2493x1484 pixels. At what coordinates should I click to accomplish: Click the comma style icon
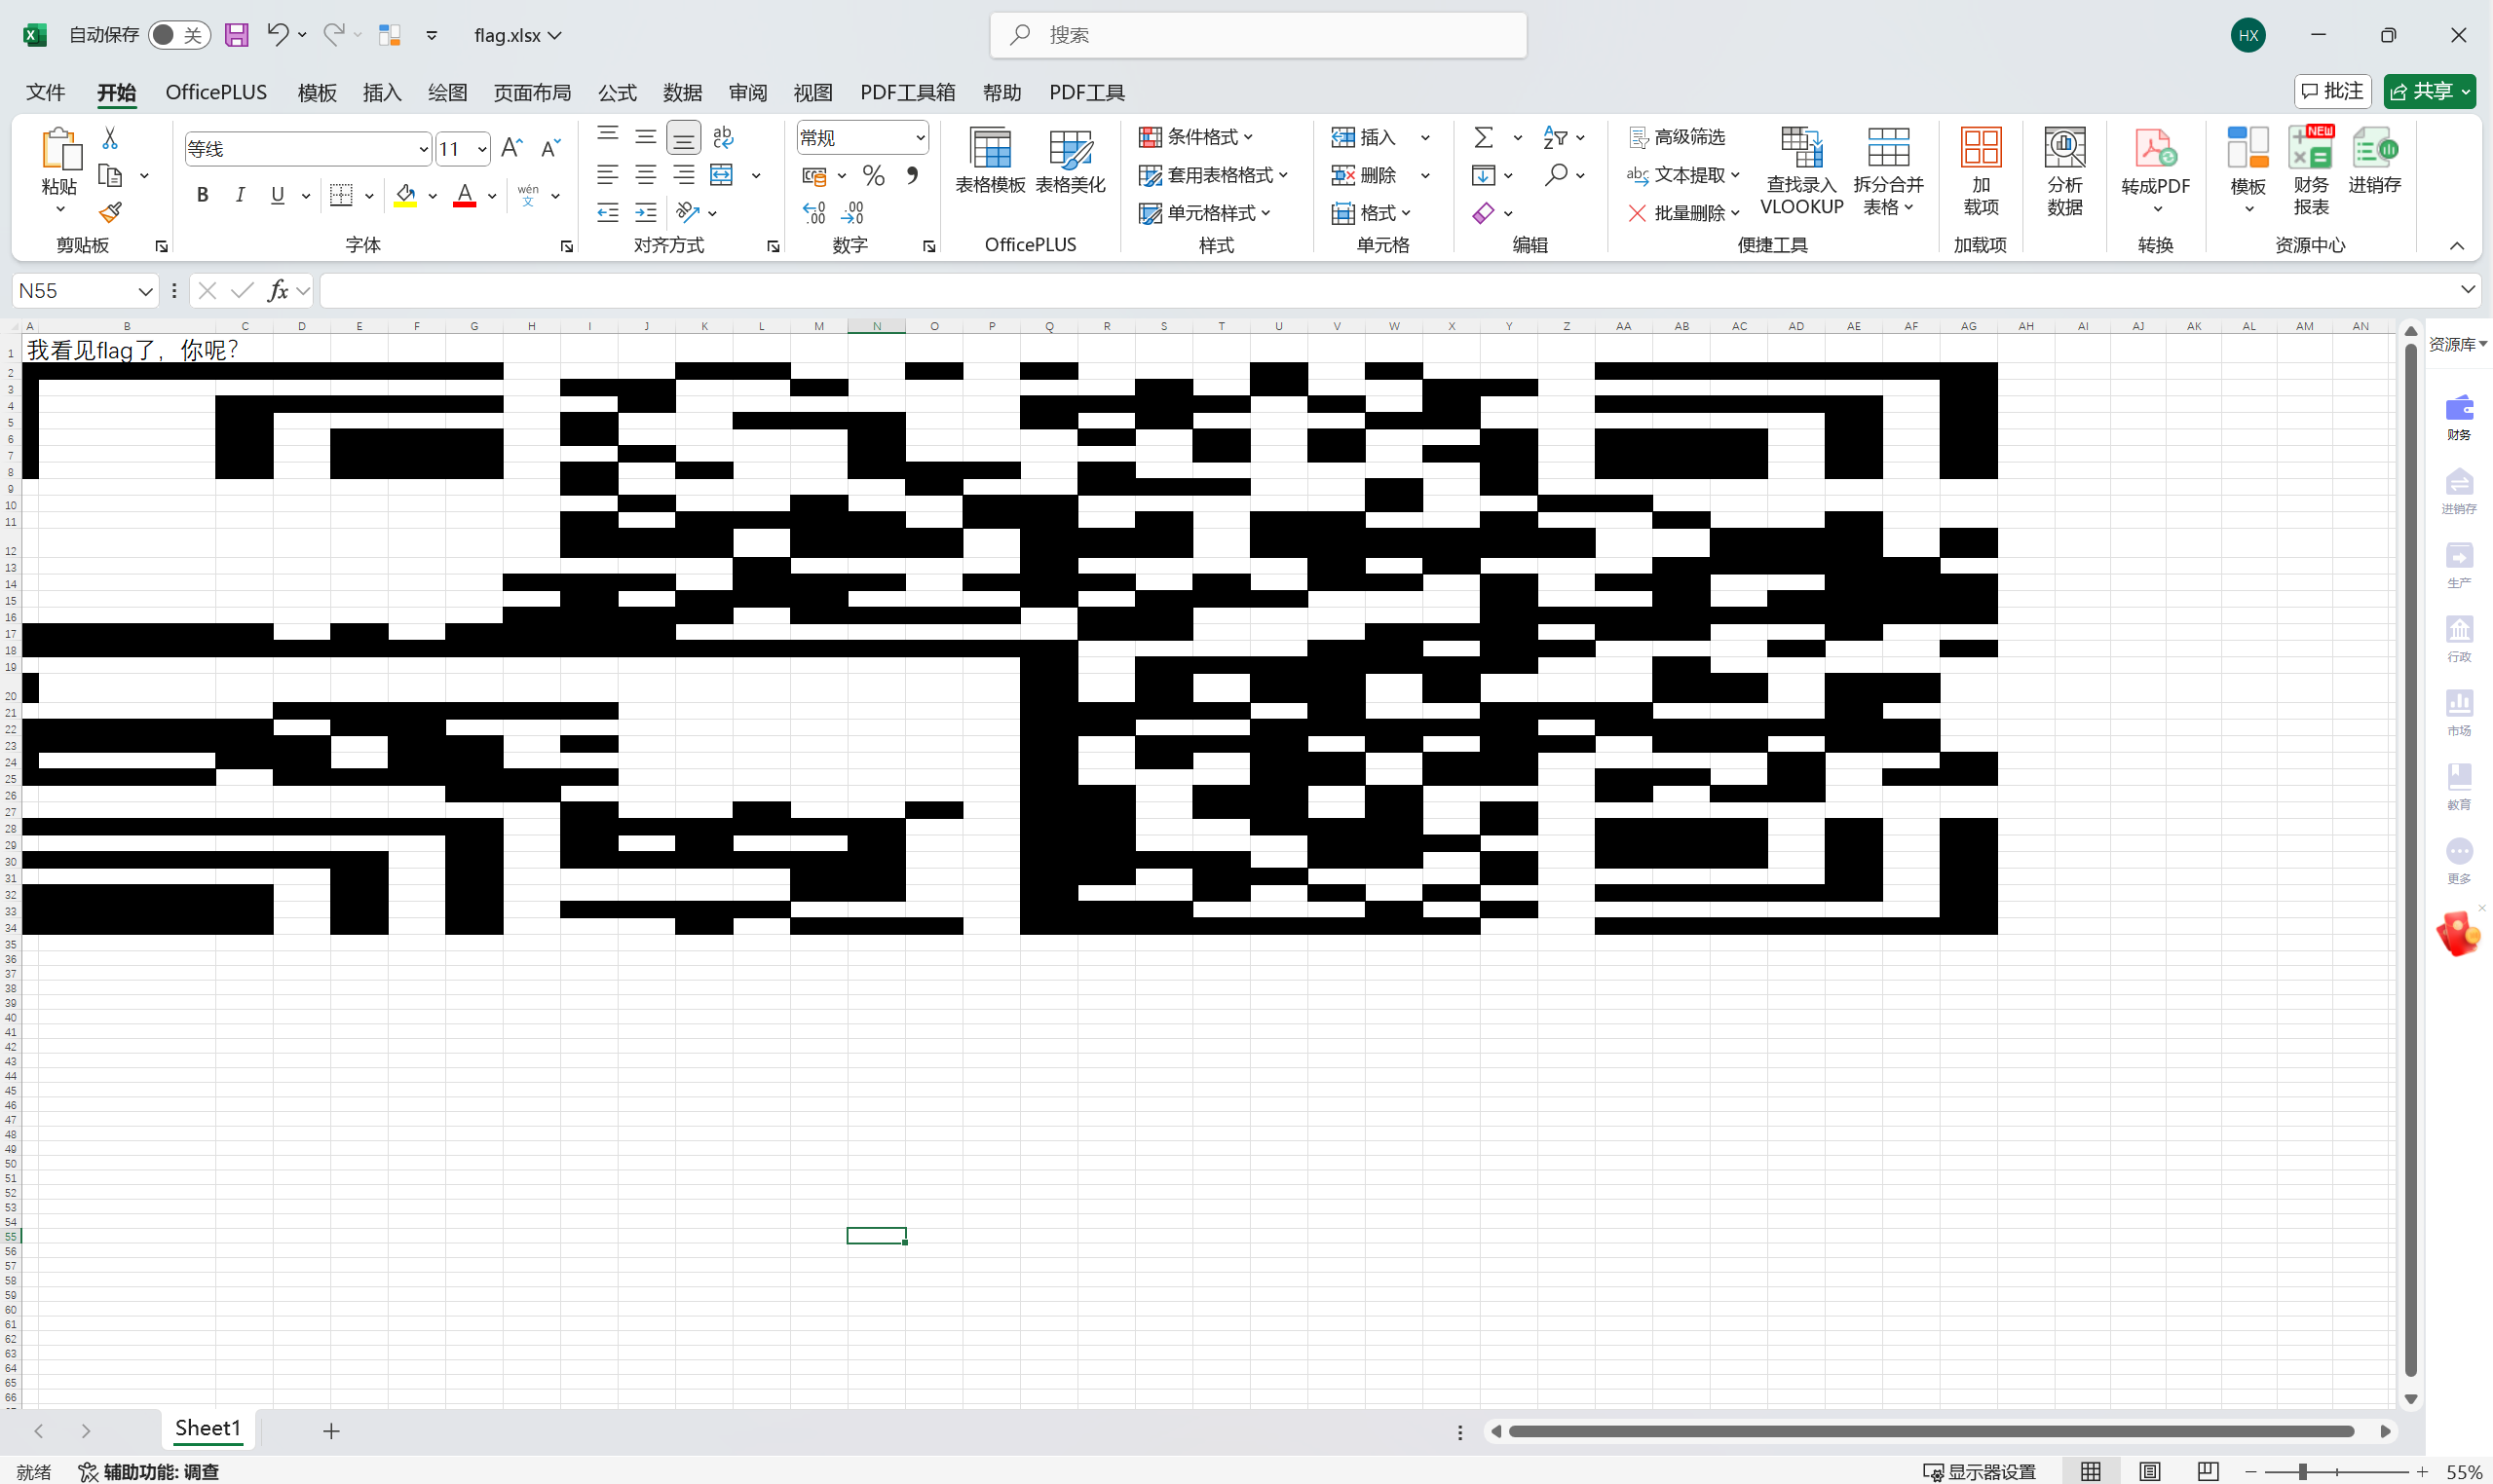tap(913, 175)
